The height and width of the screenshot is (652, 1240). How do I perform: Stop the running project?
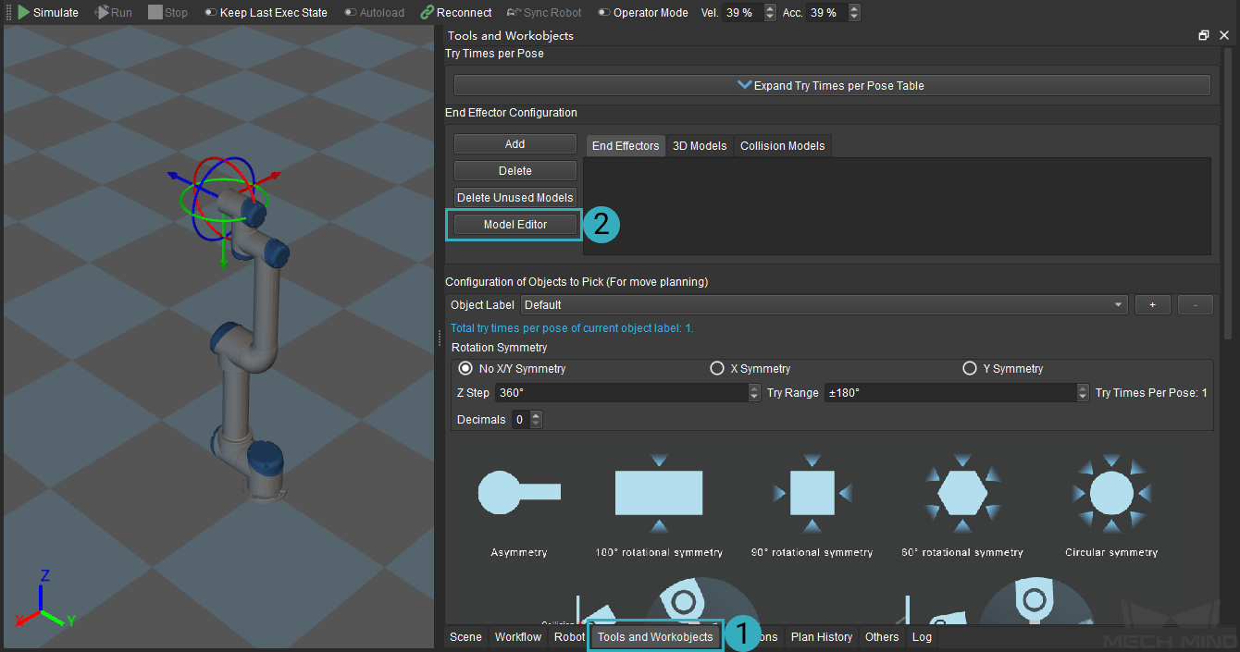[x=167, y=13]
